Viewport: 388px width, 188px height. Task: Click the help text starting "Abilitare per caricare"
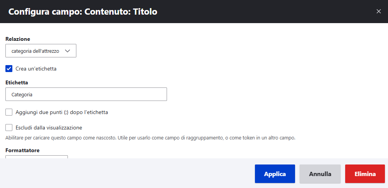150,138
